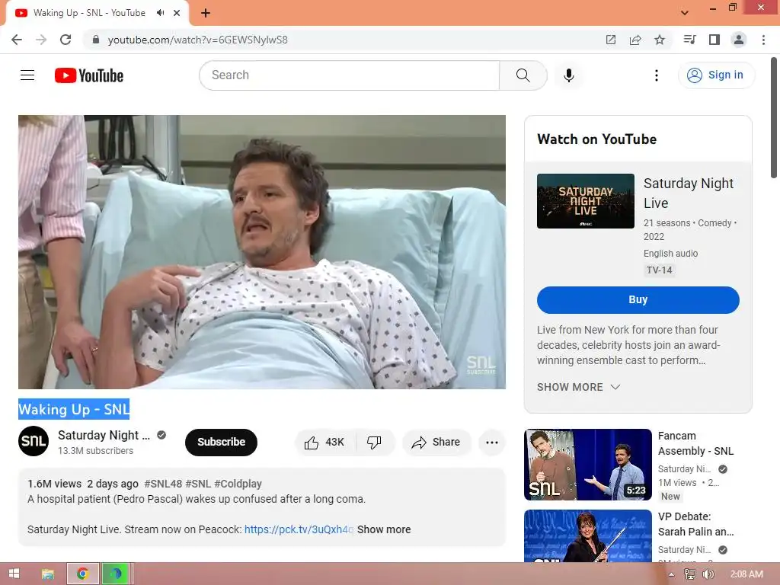Click the Share button below video
Screen dimensions: 780x585
click(436, 443)
